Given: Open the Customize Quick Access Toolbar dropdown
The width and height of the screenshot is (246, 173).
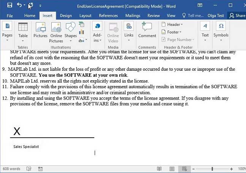Looking at the screenshot, I should point(40,6).
